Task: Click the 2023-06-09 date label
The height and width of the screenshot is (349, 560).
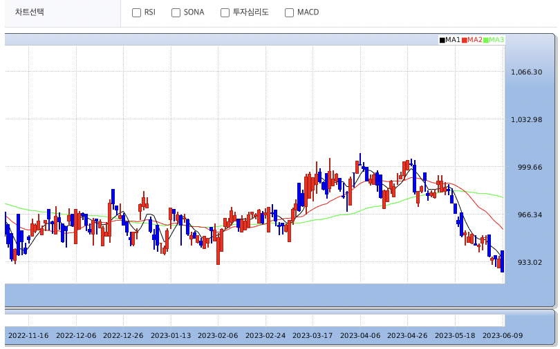Action: coord(503,335)
